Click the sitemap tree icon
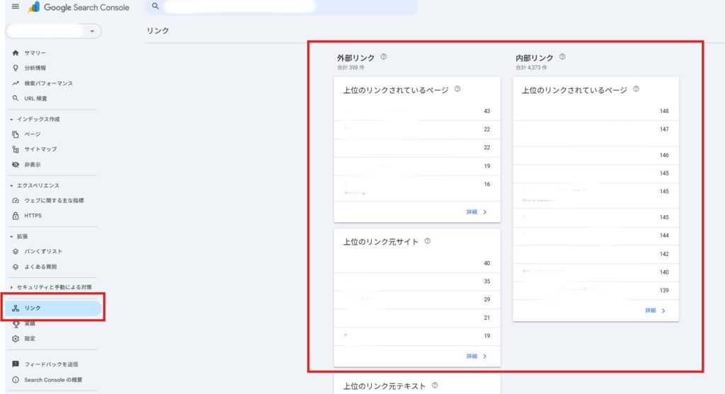This screenshot has width=725, height=394. [x=16, y=149]
